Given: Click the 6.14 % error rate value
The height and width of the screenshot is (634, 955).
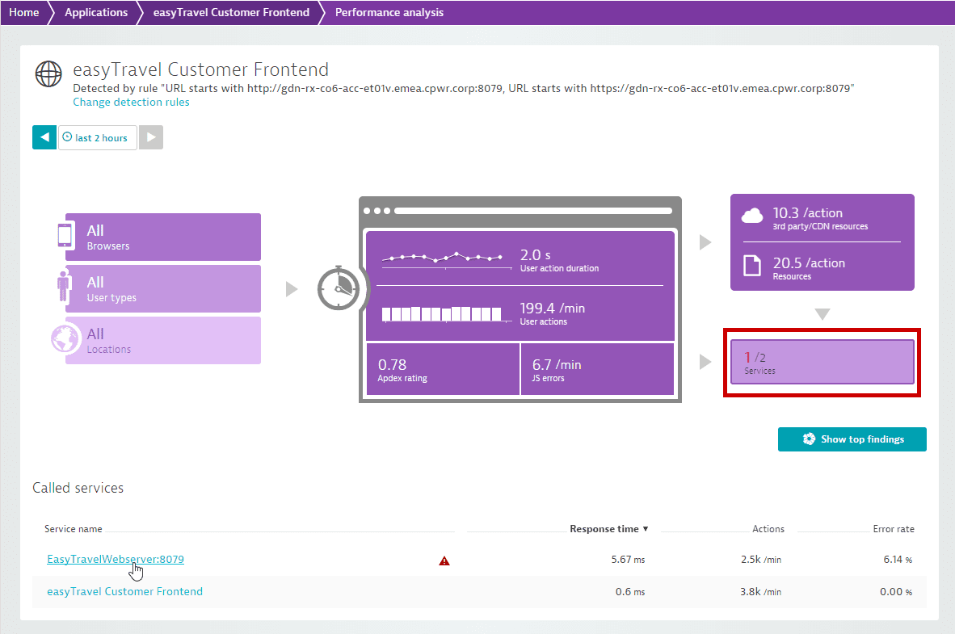Looking at the screenshot, I should tap(898, 559).
